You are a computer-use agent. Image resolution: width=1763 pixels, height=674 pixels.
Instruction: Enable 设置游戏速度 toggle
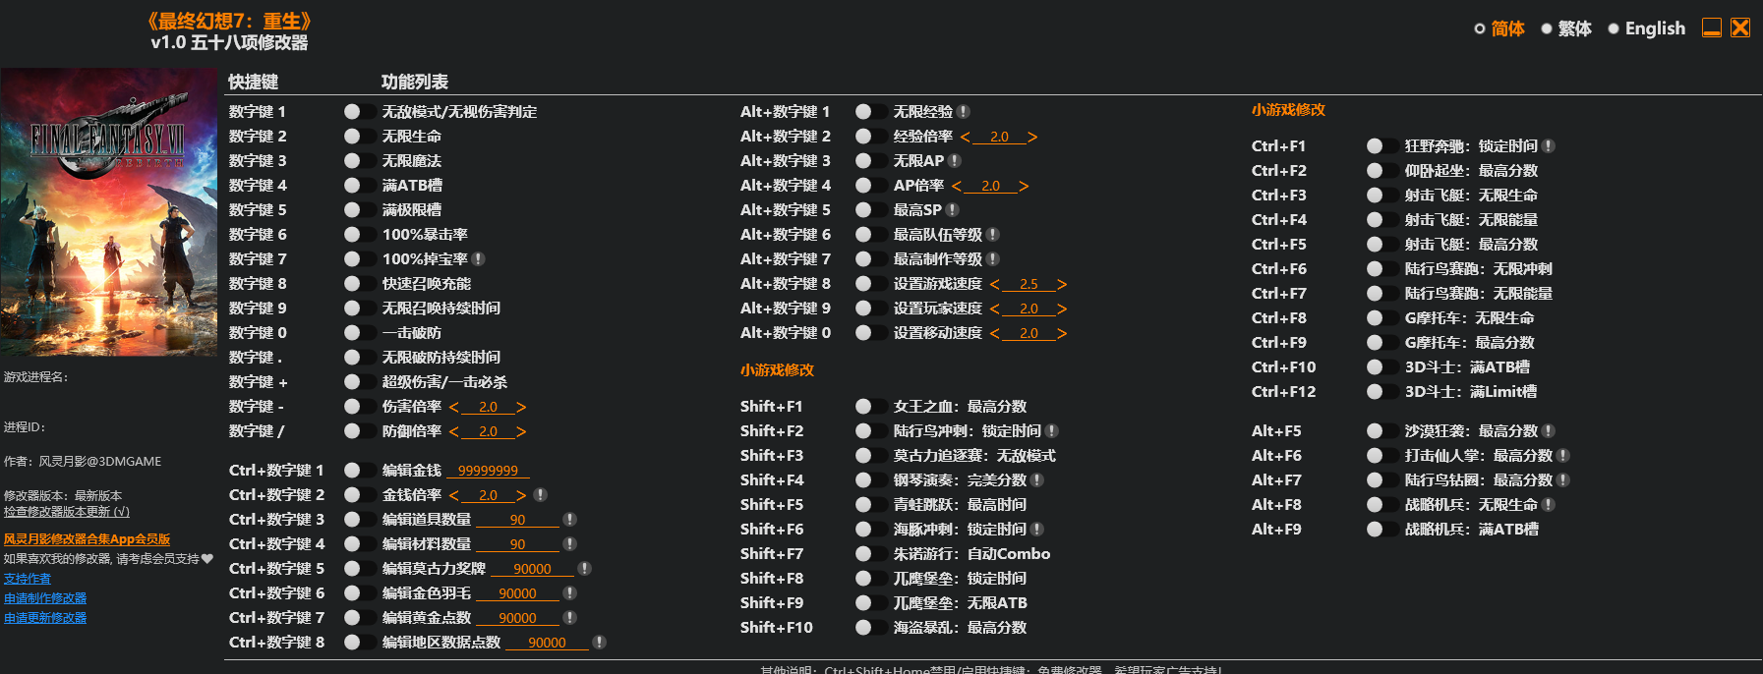click(x=870, y=284)
